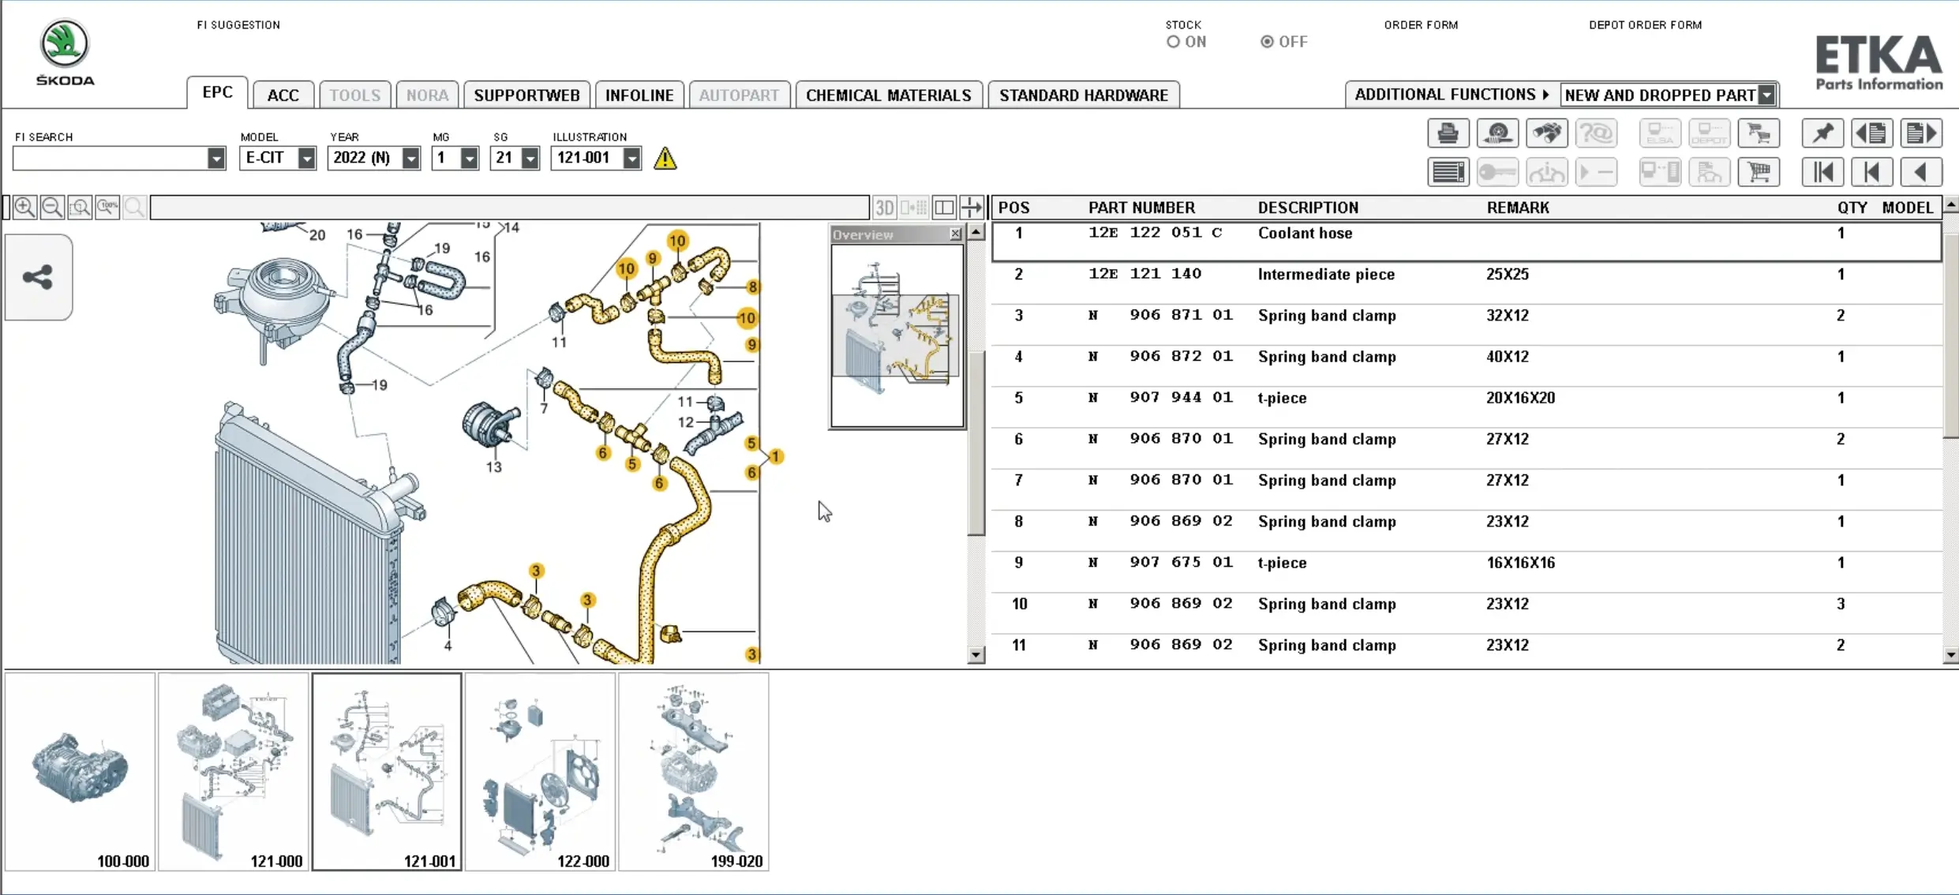Open the SUPPORTWEB tab
The image size is (1959, 895).
[526, 94]
